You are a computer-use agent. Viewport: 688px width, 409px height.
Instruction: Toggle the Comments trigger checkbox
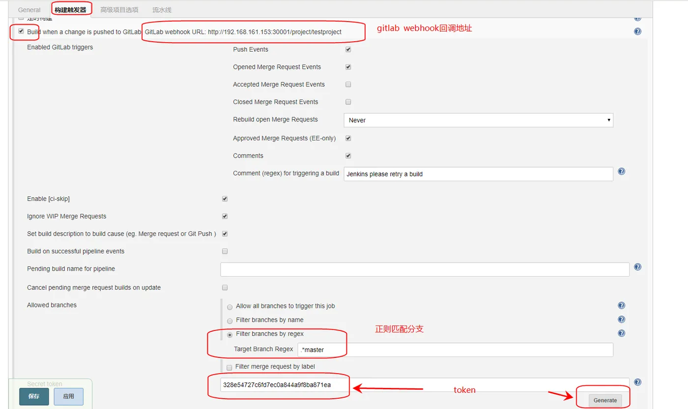tap(348, 156)
